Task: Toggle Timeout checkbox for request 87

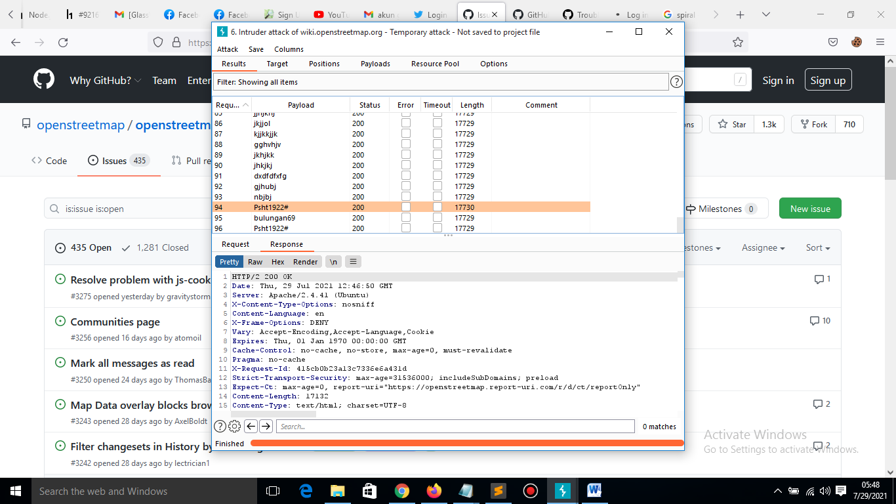Action: 438,134
